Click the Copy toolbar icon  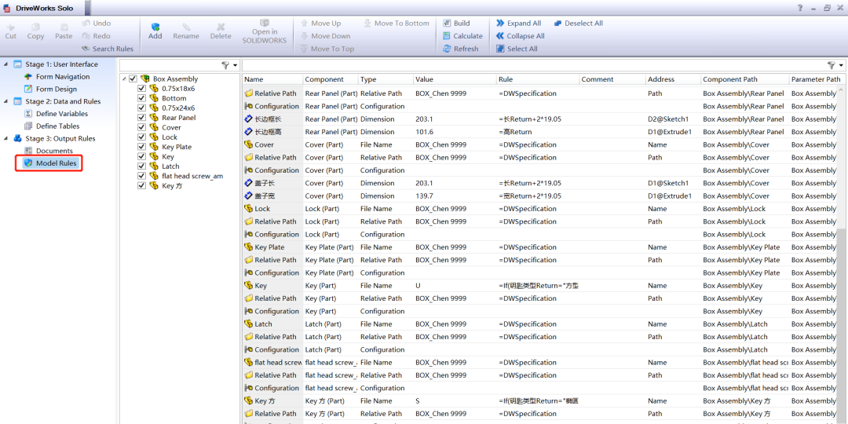(x=35, y=27)
